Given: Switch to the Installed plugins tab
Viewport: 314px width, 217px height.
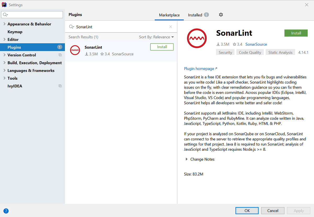Looking at the screenshot, I should [x=196, y=15].
